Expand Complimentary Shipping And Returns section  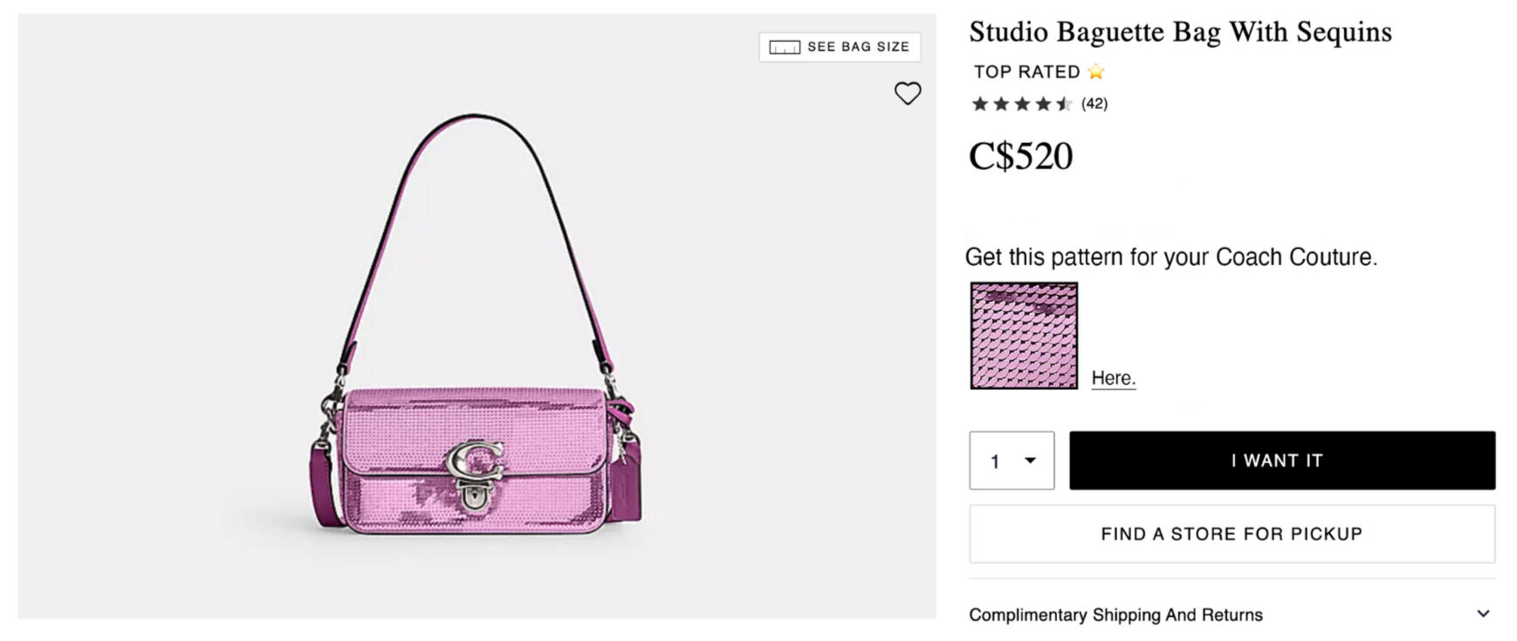click(x=1115, y=615)
